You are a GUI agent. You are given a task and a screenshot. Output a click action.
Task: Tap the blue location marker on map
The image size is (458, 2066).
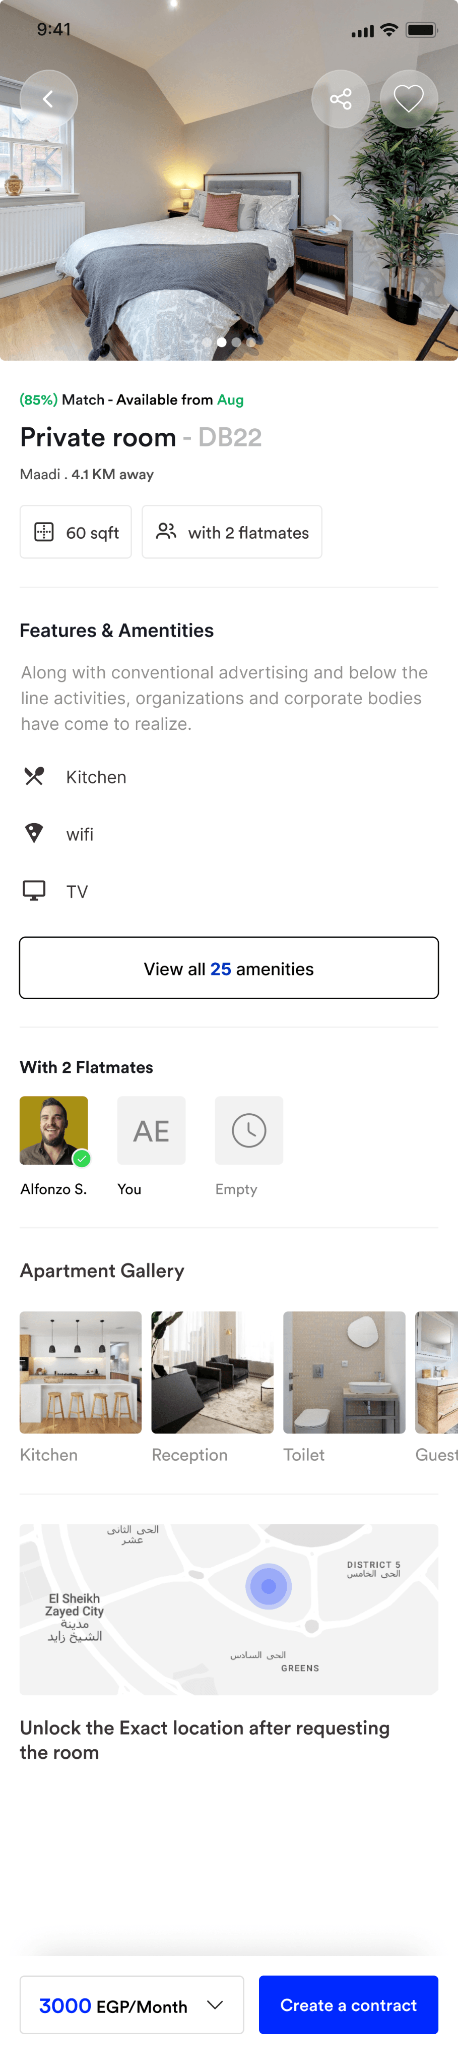tap(268, 1586)
